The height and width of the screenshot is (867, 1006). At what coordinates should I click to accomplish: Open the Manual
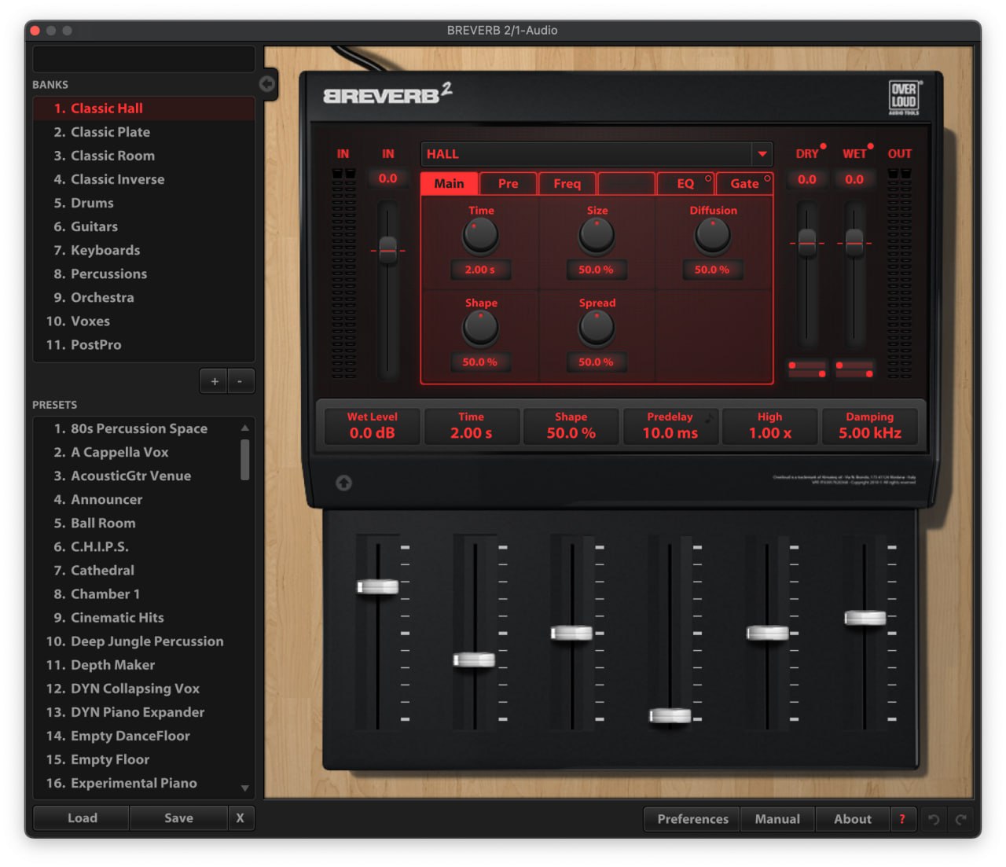pyautogui.click(x=777, y=819)
